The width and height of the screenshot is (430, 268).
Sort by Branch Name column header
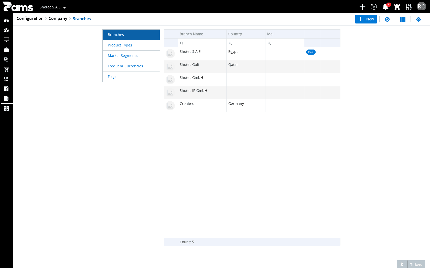click(x=202, y=34)
